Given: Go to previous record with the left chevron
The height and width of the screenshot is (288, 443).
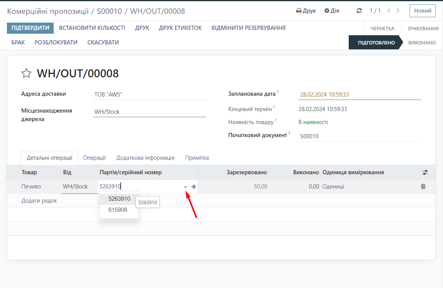Looking at the screenshot, I should (x=389, y=11).
